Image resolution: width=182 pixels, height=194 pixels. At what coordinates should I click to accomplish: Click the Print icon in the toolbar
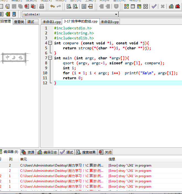pyautogui.click(x=42, y=6)
